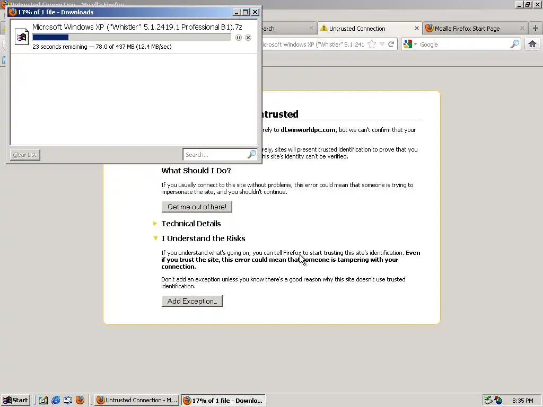
Task: Click the colorful system tray icon beside clock
Action: pos(498,401)
